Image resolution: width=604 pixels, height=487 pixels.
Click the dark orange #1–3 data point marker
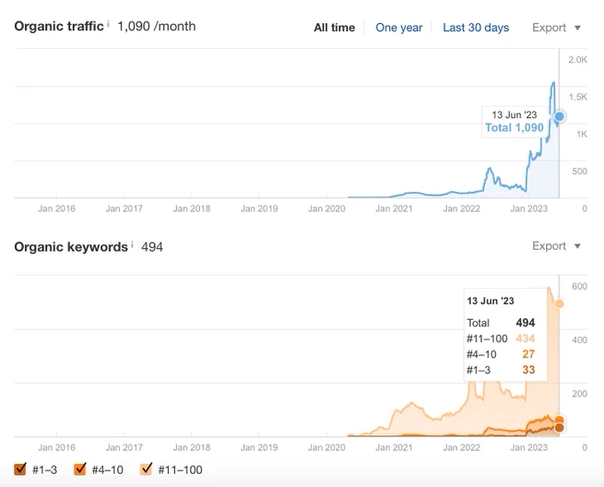(560, 427)
